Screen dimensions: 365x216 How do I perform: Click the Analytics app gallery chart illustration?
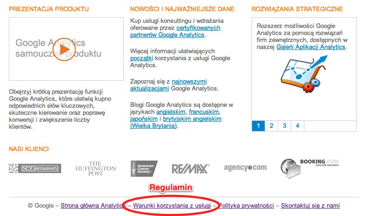pos(304,73)
